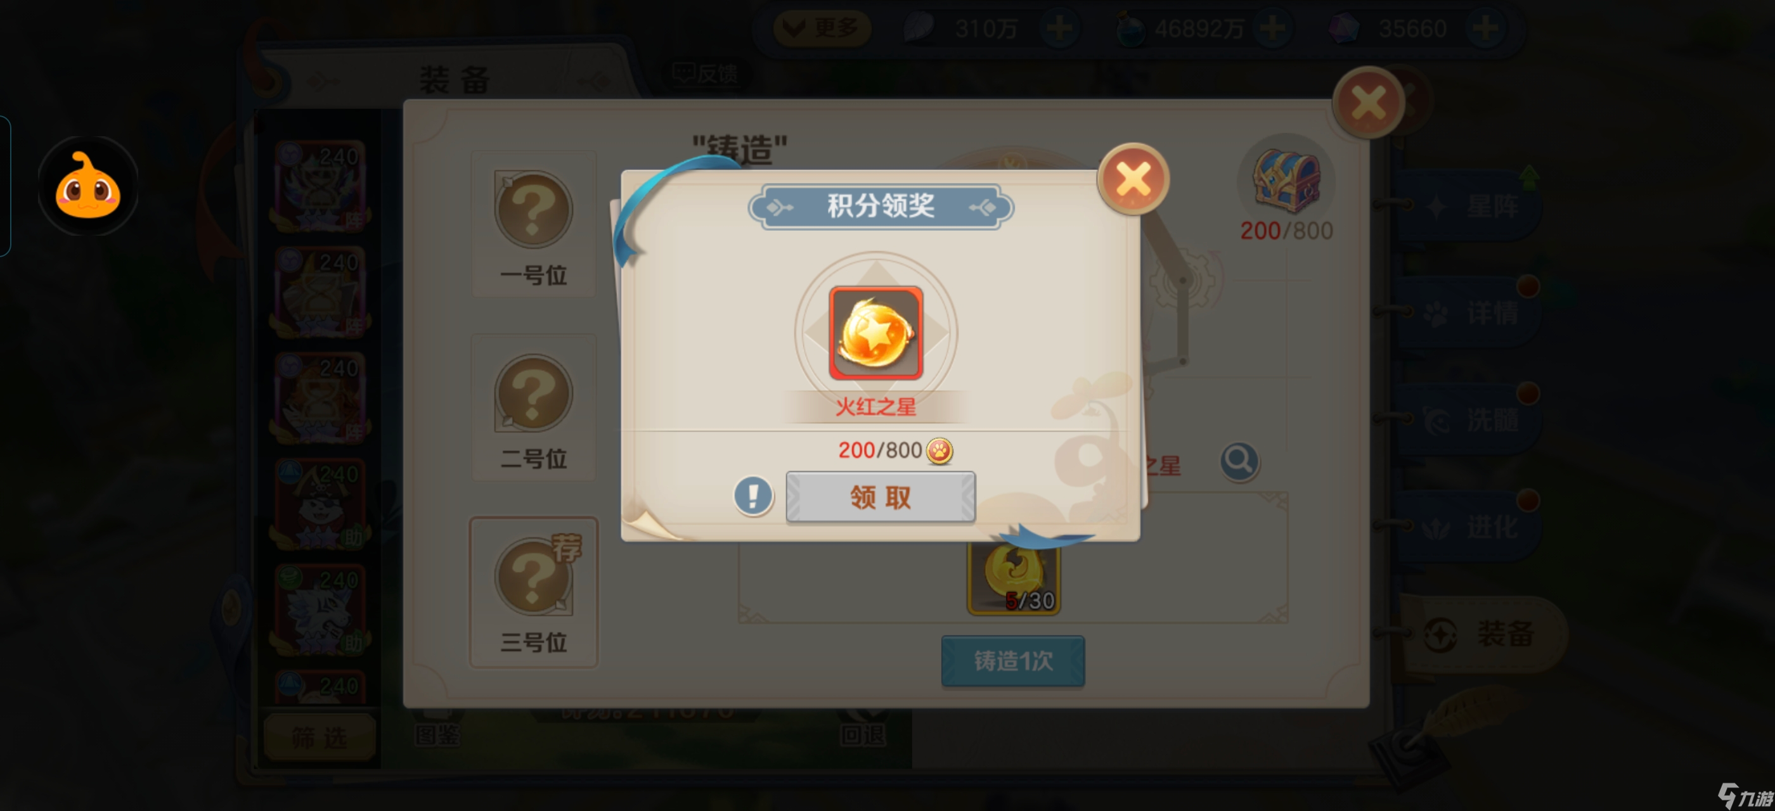The image size is (1775, 811).
Task: Open the blue exclamation info icon
Action: click(752, 495)
